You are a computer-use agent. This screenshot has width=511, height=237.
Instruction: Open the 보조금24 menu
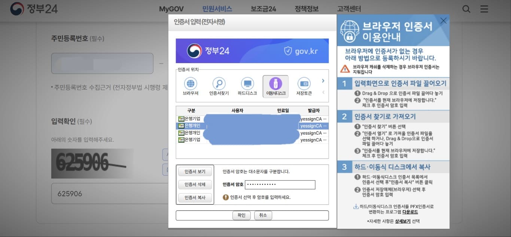pyautogui.click(x=263, y=9)
